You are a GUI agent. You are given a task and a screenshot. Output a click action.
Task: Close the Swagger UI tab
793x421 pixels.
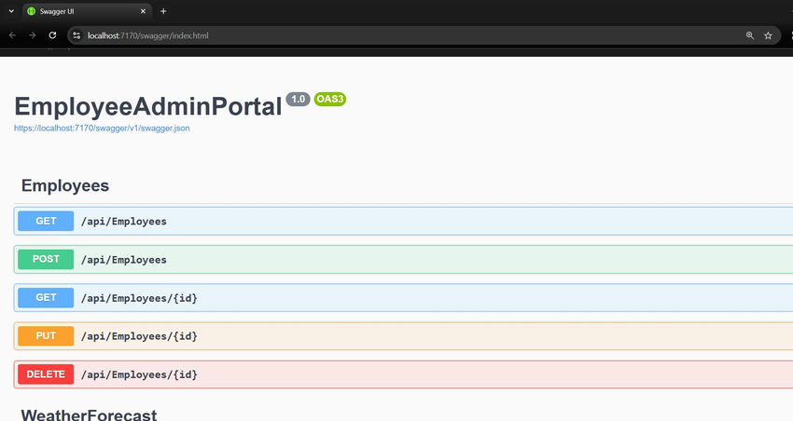click(143, 11)
